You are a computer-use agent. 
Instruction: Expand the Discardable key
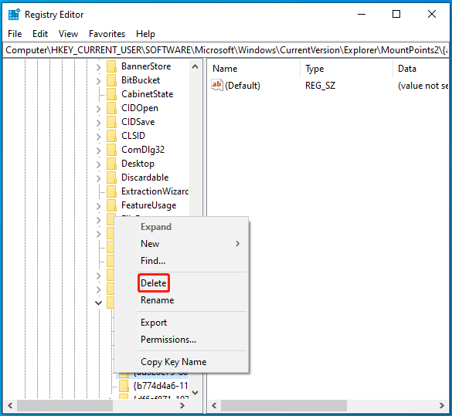pos(99,178)
